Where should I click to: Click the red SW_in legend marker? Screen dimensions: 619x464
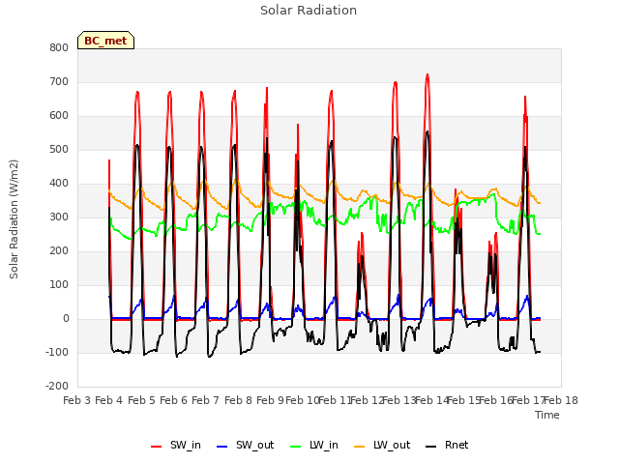coord(157,447)
